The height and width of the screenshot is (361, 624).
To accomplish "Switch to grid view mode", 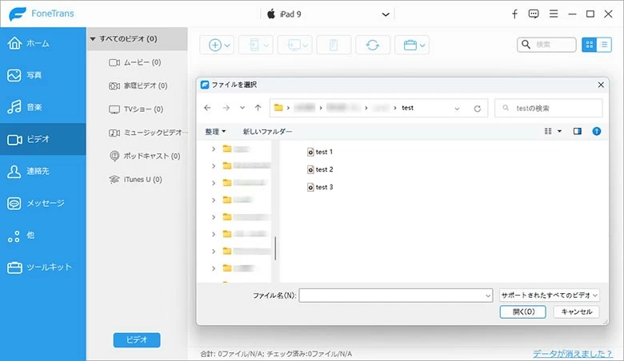I will click(x=590, y=46).
